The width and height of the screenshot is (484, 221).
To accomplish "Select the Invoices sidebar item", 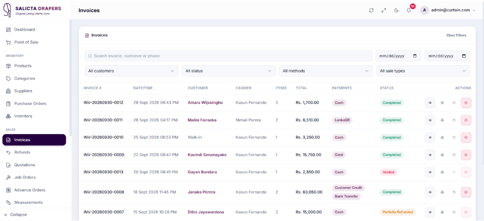I will tap(34, 140).
